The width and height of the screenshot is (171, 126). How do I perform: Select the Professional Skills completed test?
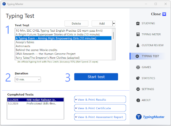click(x=35, y=103)
